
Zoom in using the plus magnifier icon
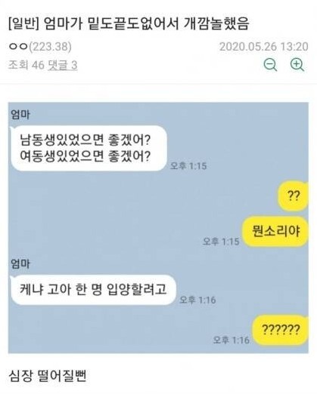coord(297,65)
